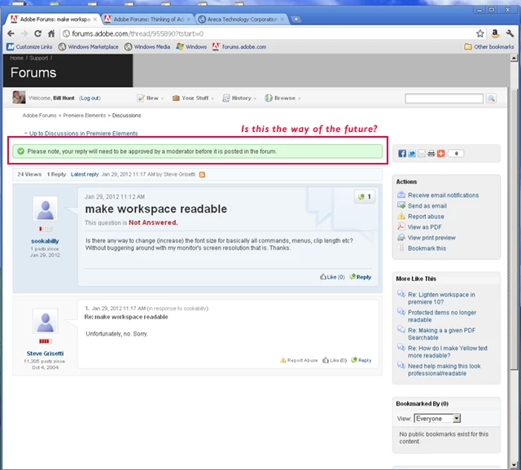Viewport: 521px width, 470px height.
Task: Close the Areca Technology tab
Action: pos(282,20)
